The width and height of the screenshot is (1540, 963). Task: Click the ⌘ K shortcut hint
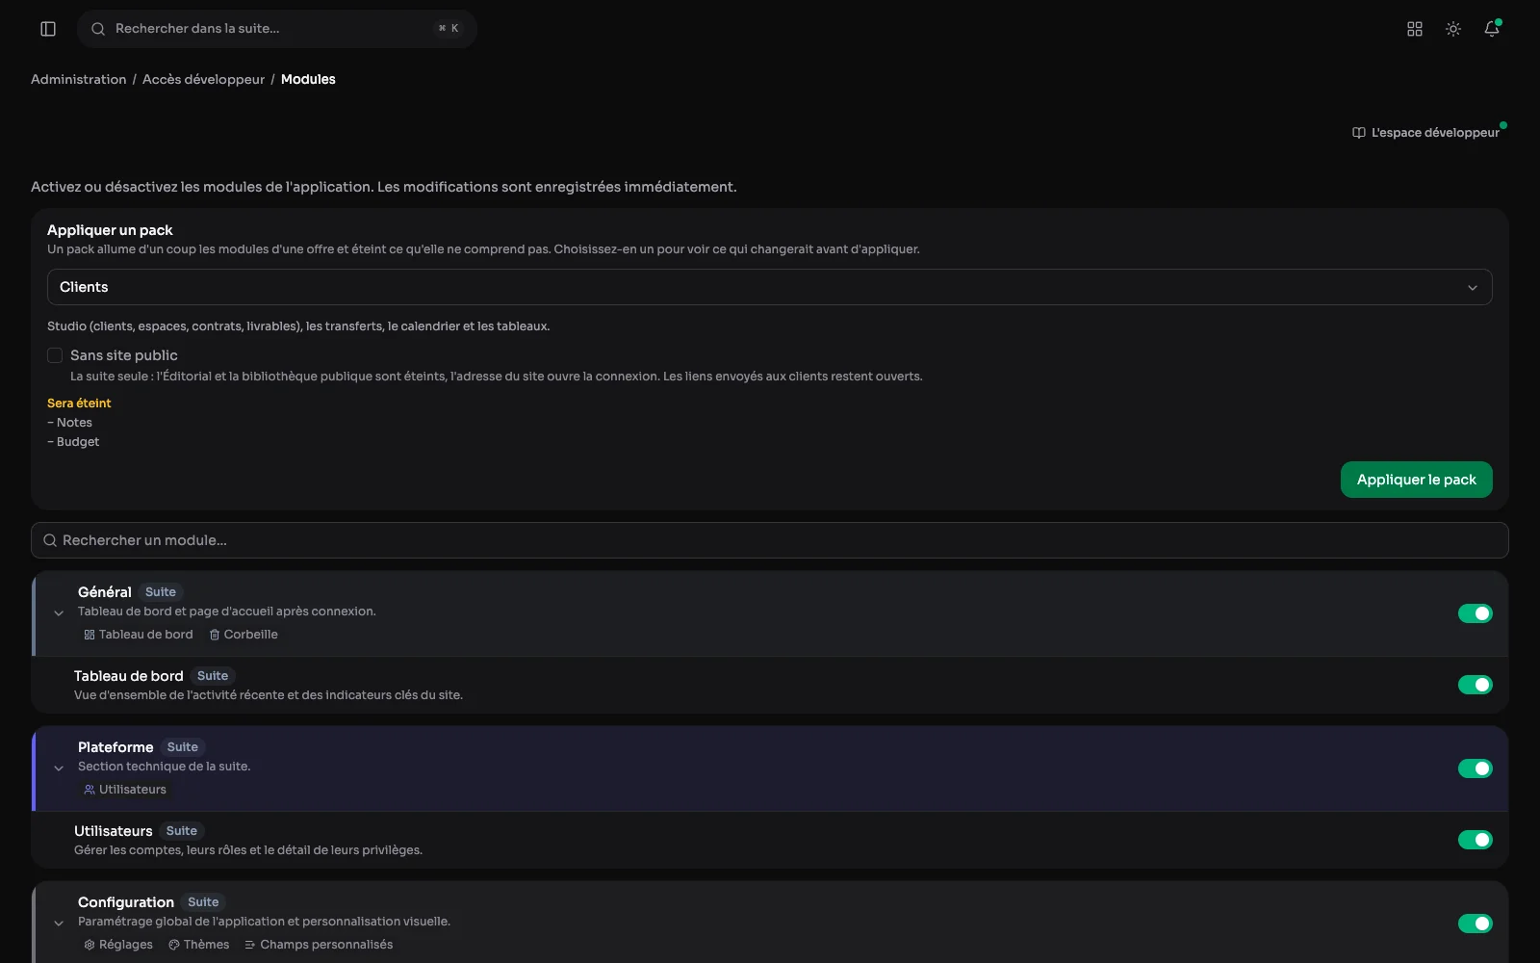click(449, 29)
